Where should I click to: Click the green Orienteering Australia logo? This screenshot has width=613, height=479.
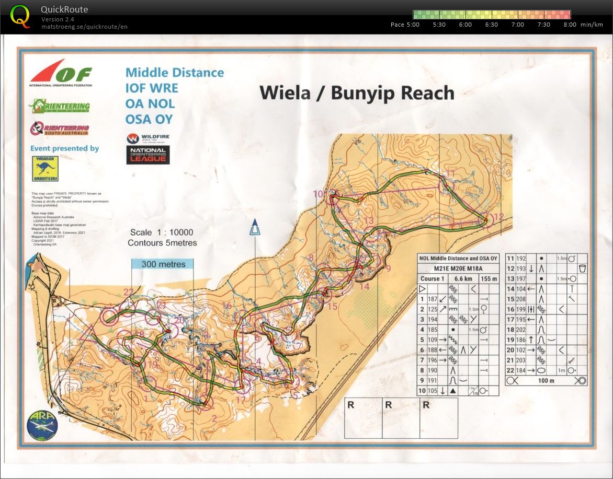[59, 106]
